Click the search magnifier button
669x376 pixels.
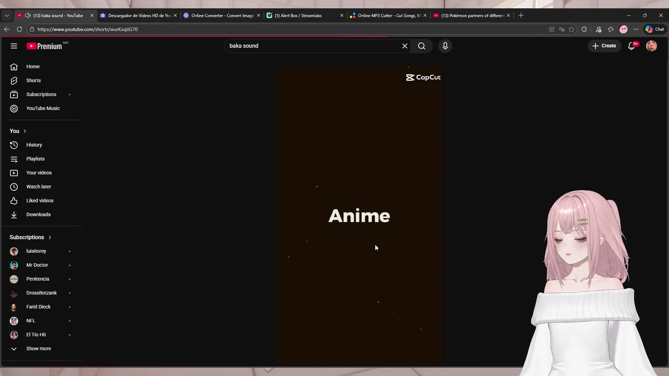[421, 46]
